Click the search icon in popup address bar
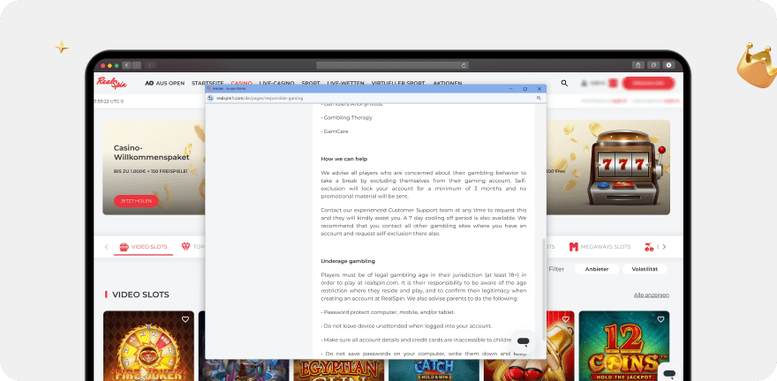Image resolution: width=777 pixels, height=381 pixels. click(x=538, y=98)
